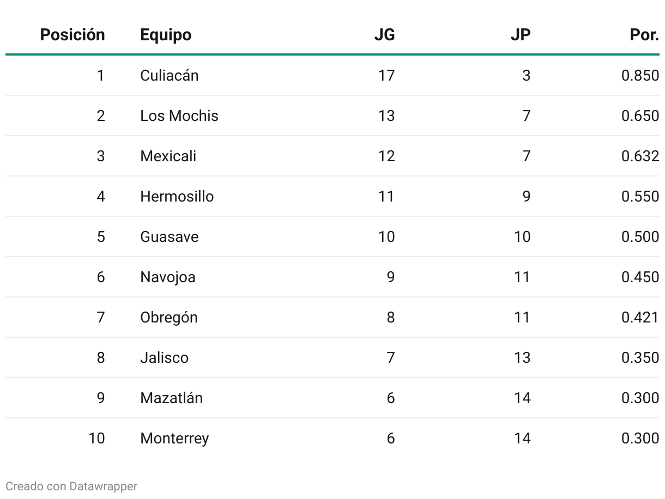Click Obregón's 0.421 percentage cell

tap(640, 317)
